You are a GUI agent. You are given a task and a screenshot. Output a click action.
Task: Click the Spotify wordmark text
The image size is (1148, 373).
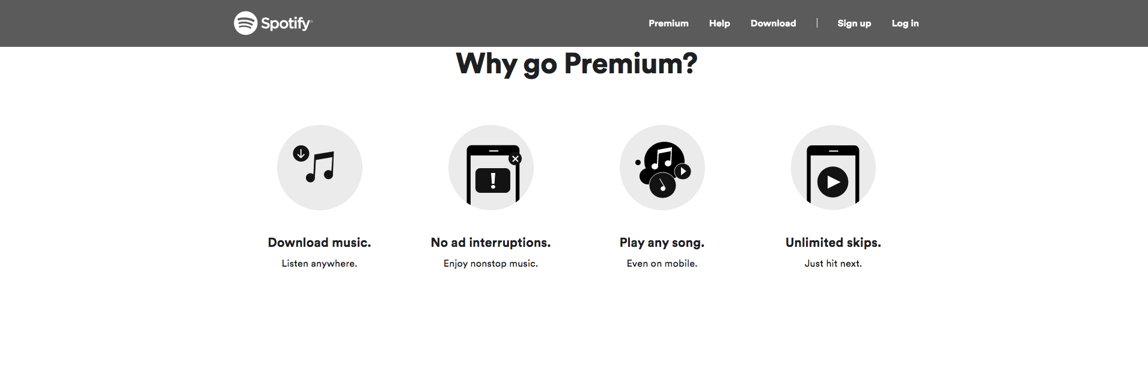coord(286,23)
